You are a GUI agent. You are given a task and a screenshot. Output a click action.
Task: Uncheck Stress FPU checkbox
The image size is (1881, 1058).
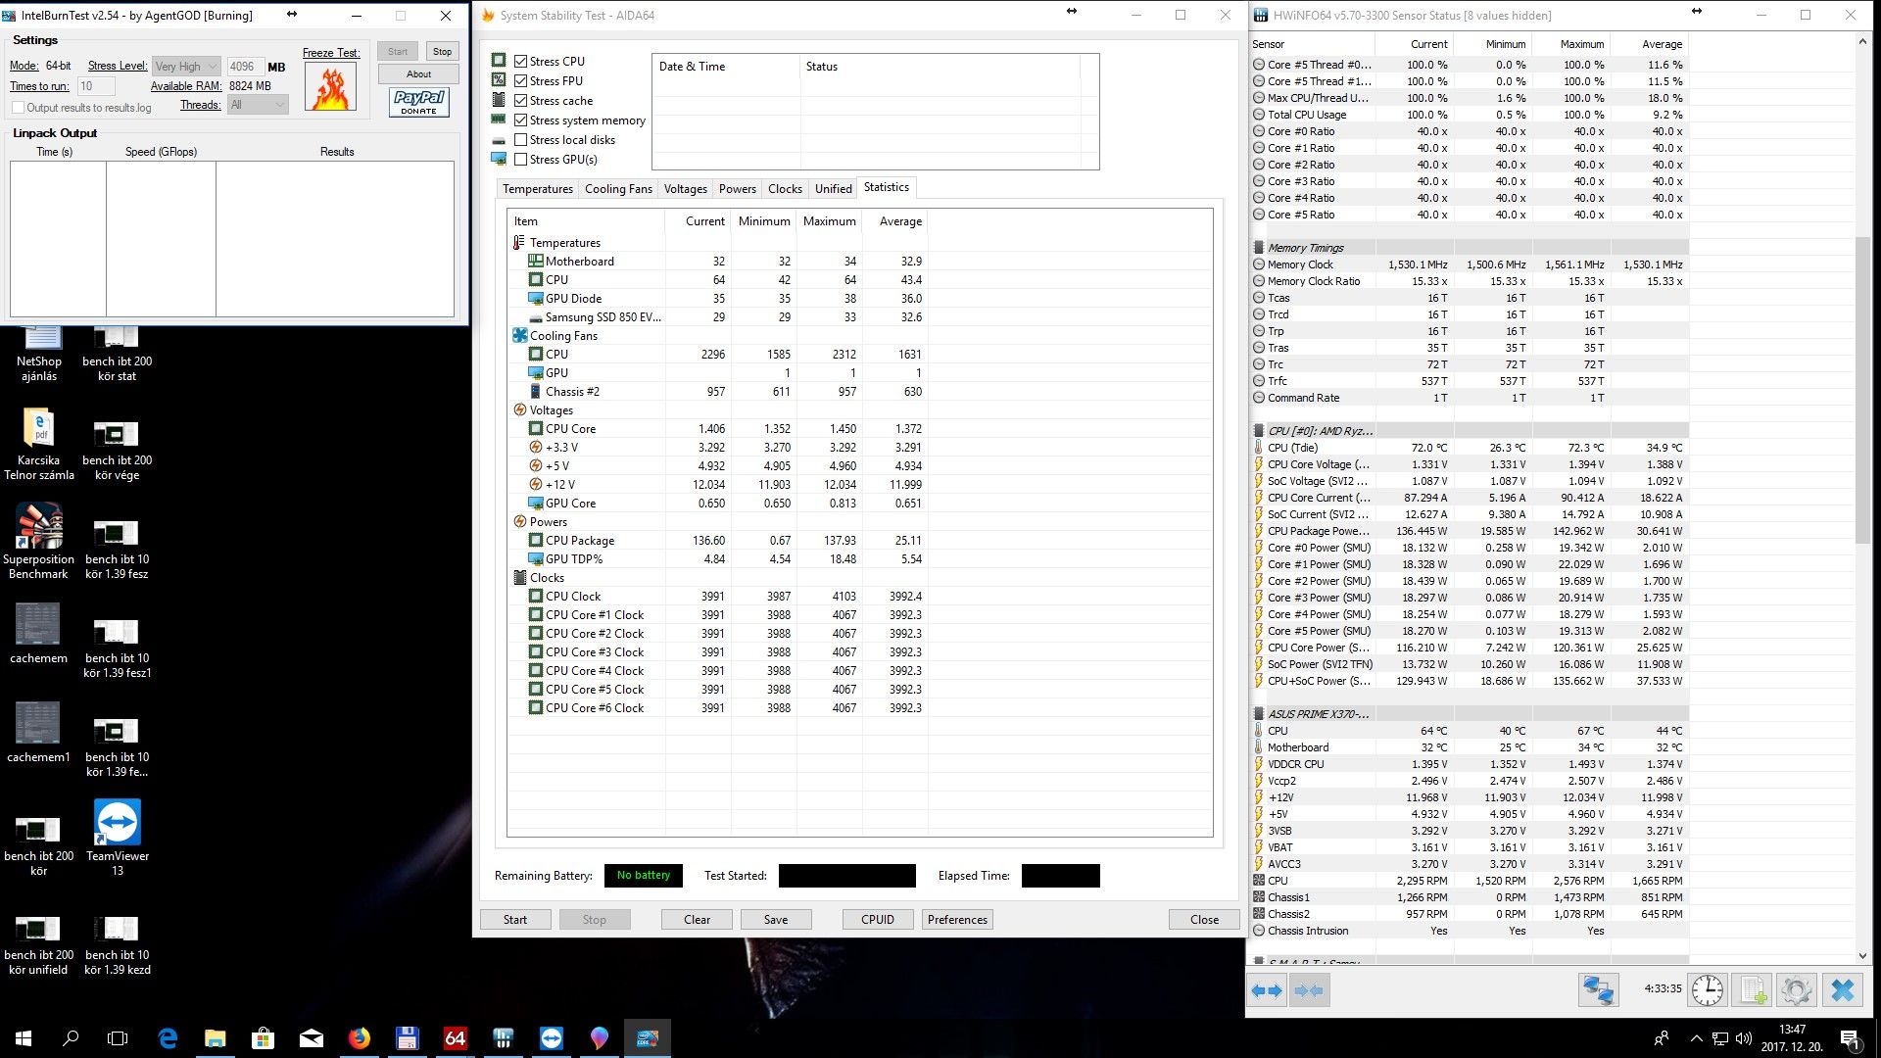coord(521,80)
